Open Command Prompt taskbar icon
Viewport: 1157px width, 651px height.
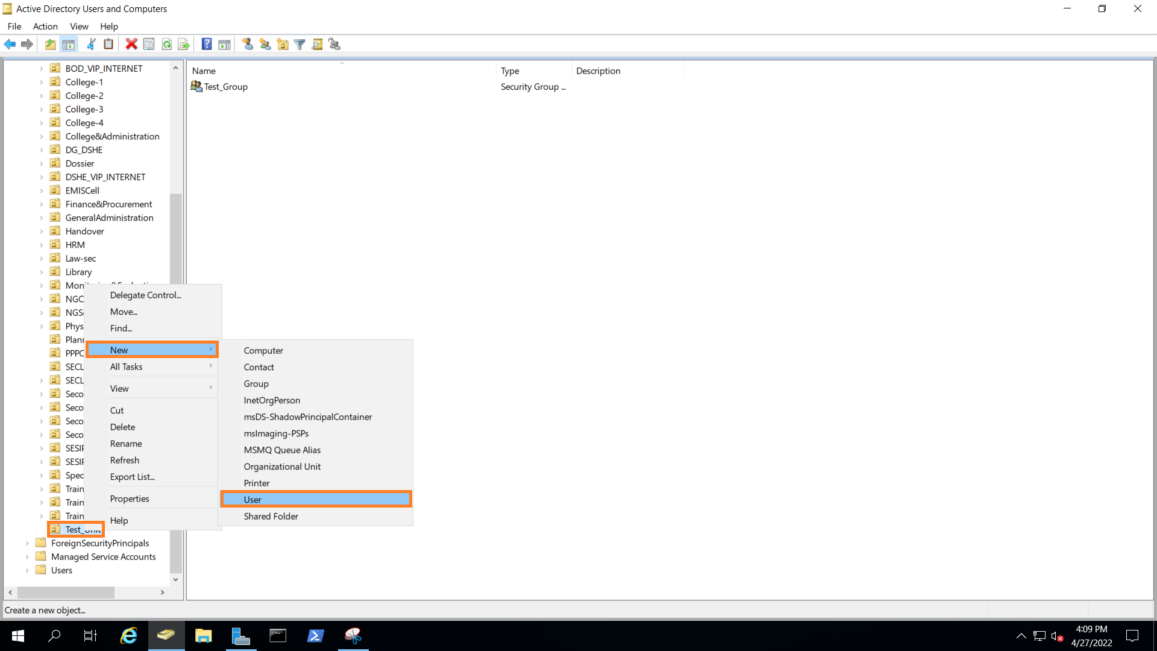pyautogui.click(x=278, y=635)
